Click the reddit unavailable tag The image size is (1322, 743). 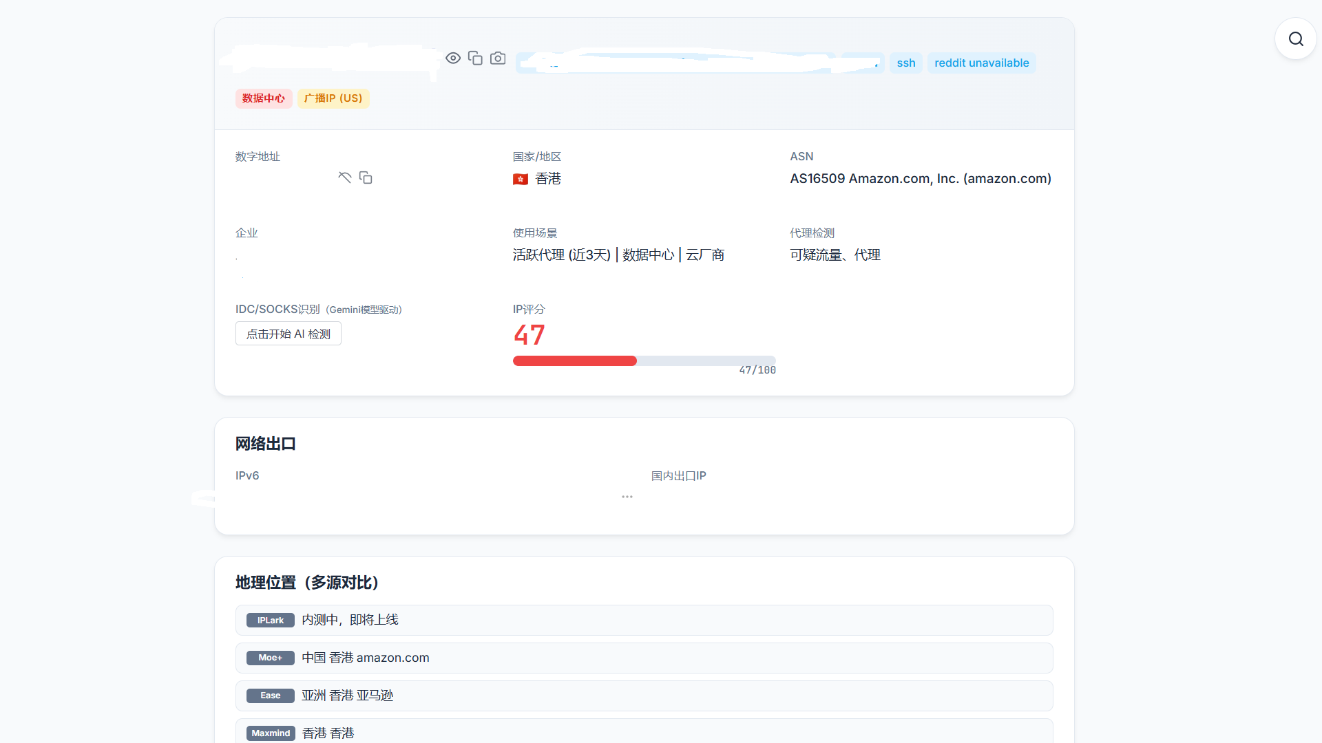981,63
